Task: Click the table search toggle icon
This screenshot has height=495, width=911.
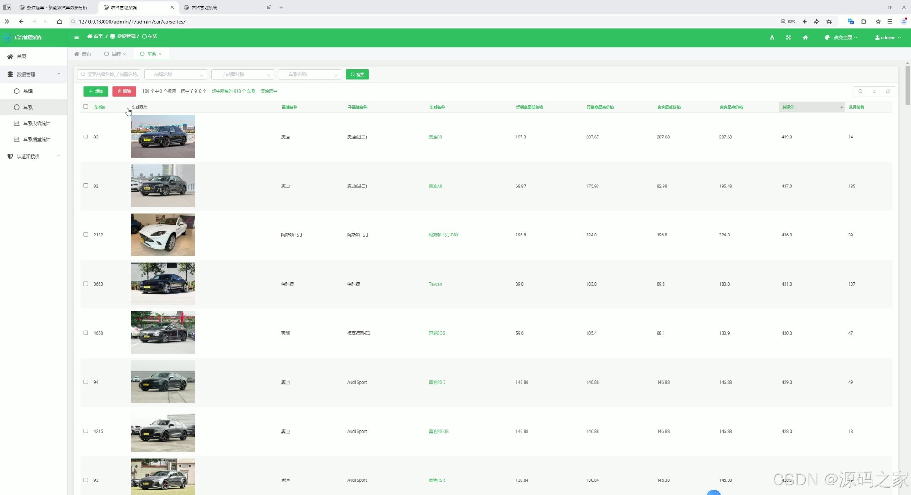Action: 860,91
